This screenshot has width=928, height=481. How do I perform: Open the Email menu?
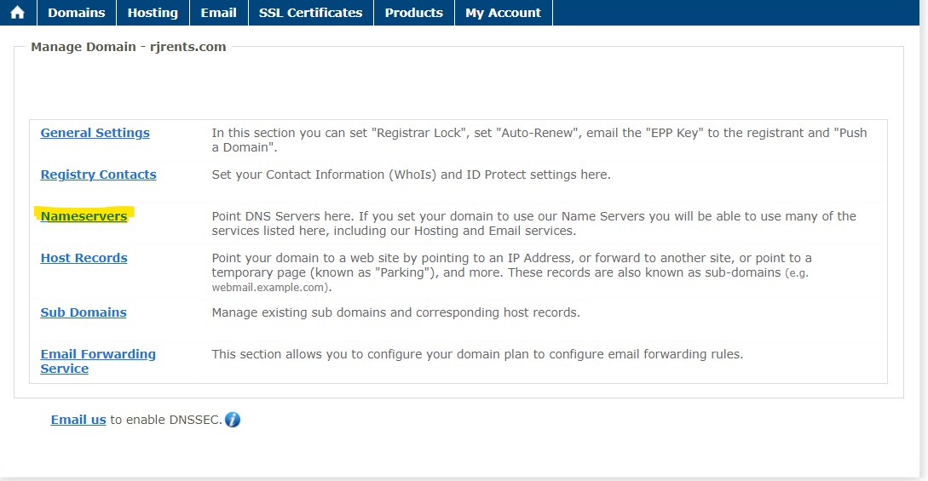coord(218,13)
